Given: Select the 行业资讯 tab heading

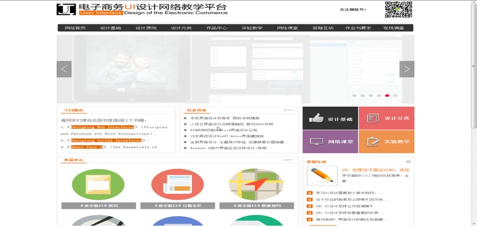Looking at the screenshot, I should (196, 110).
